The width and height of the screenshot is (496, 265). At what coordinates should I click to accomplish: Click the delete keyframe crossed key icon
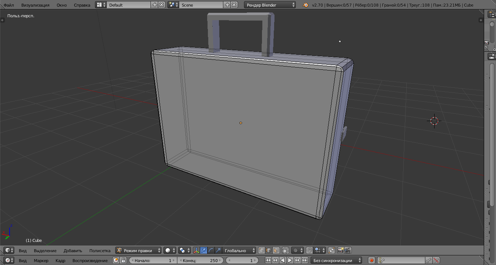click(x=436, y=261)
